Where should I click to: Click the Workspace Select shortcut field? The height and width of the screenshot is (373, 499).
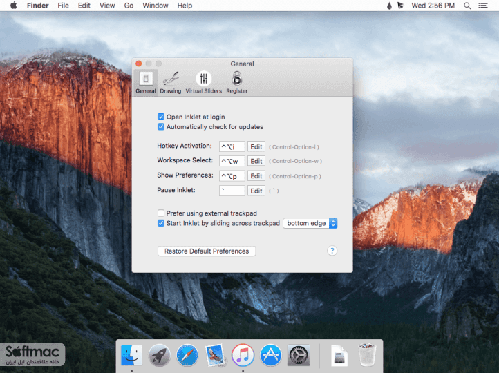[232, 161]
